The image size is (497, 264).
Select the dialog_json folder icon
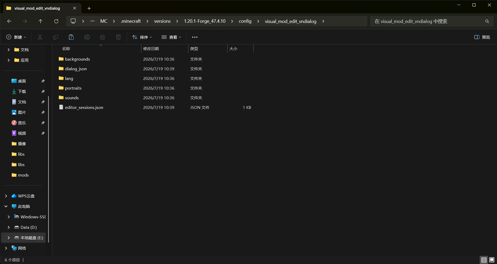coord(61,68)
